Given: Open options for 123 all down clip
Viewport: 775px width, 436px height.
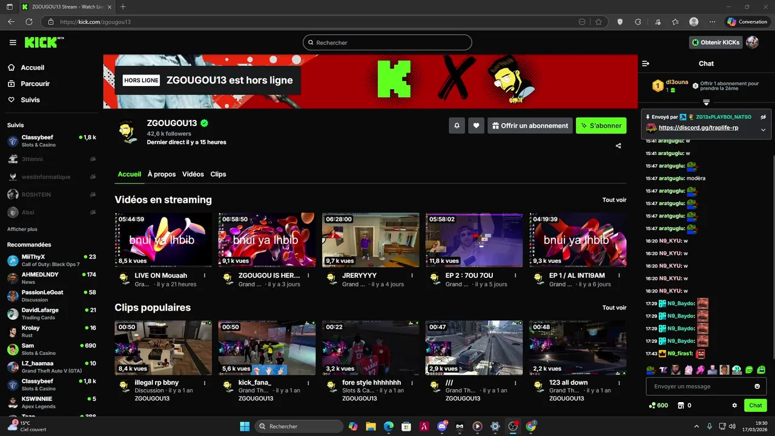Looking at the screenshot, I should [619, 383].
